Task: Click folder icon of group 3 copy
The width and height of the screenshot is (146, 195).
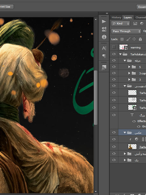Action: (x=134, y=73)
